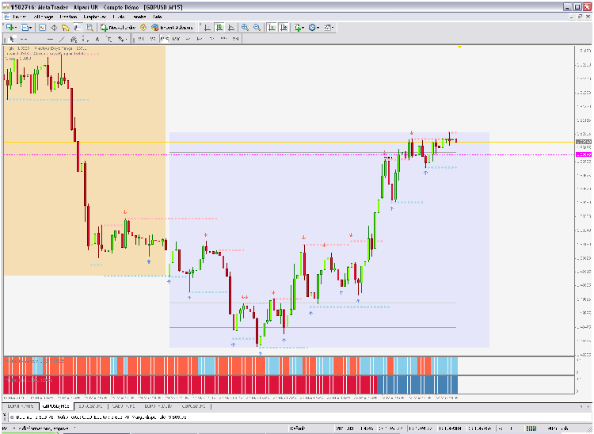Click the chart tabs scroll-left arrow
Viewport: 594px width, 434px height.
582,406
